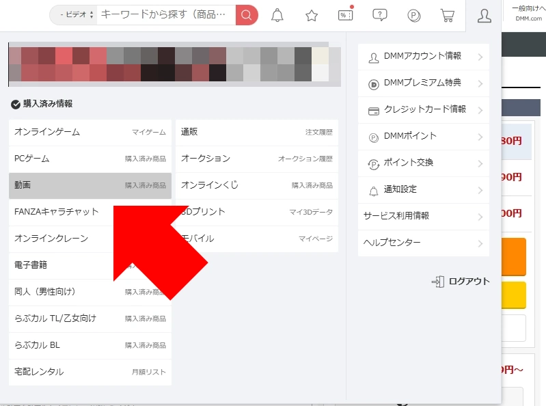The height and width of the screenshot is (406, 546).
Task: Open the notifications bell icon
Action: (x=277, y=15)
